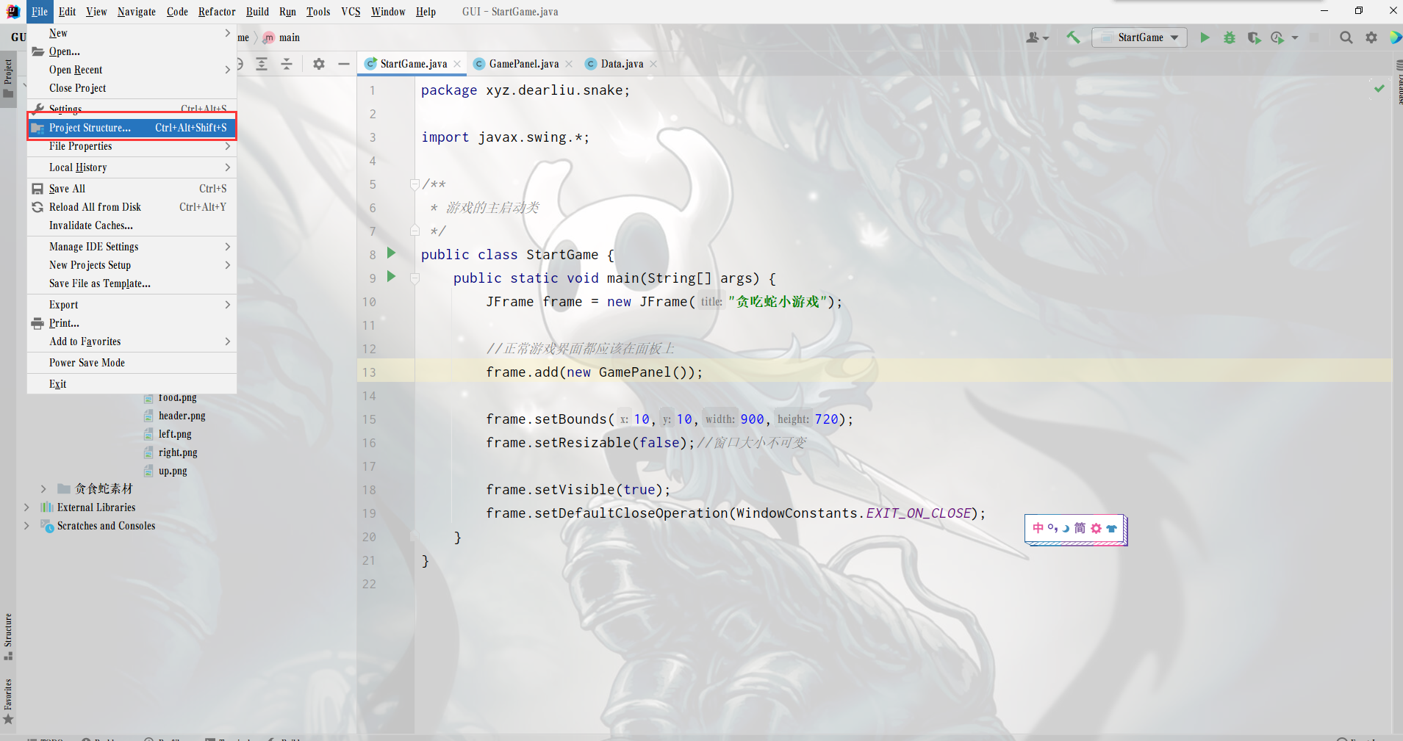Open the StartGame run configuration dropdown
The height and width of the screenshot is (741, 1403).
[1139, 37]
